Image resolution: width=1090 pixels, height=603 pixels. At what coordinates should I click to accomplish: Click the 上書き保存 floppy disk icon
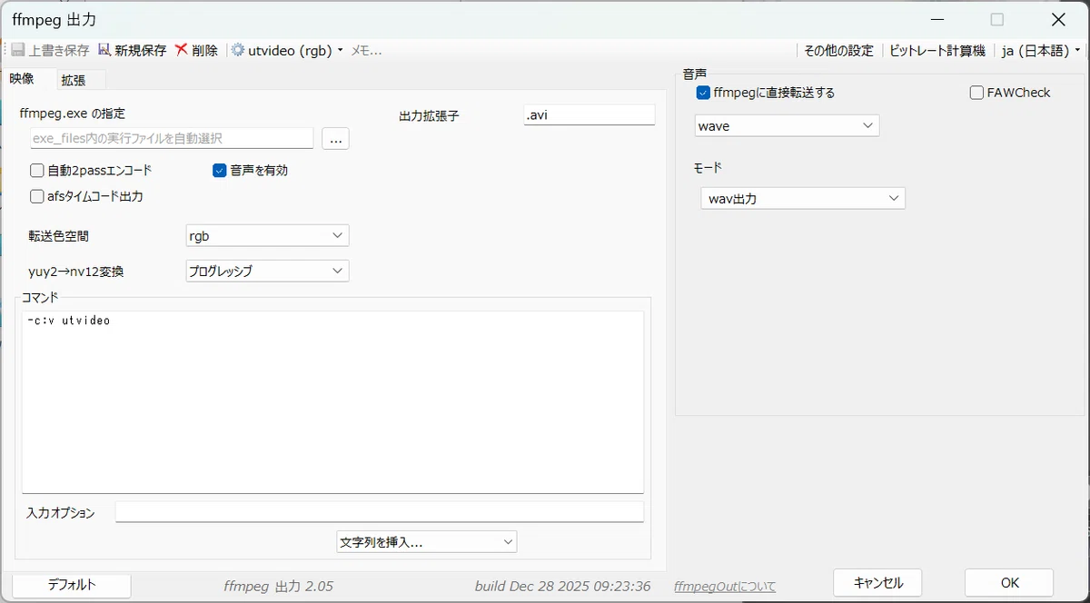pos(18,51)
